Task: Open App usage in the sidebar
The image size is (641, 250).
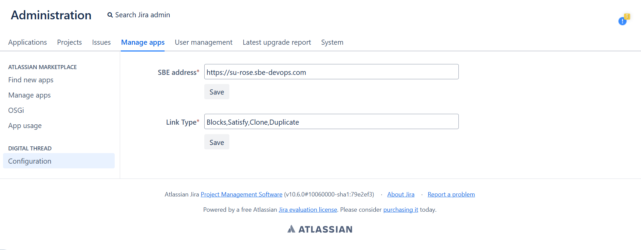Action: (x=25, y=126)
